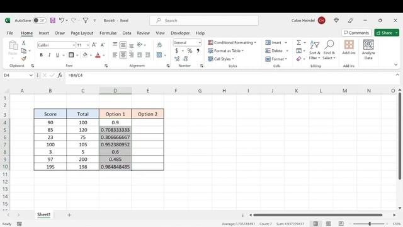Open the Insert tab

pyautogui.click(x=43, y=33)
